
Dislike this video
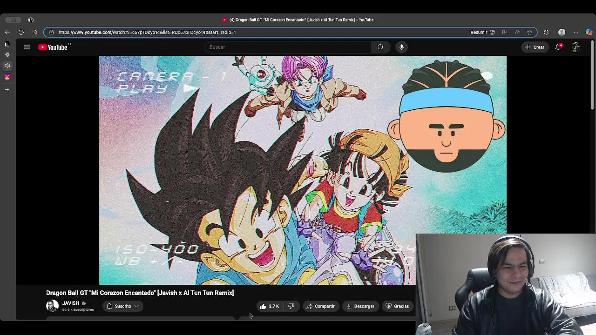click(291, 306)
